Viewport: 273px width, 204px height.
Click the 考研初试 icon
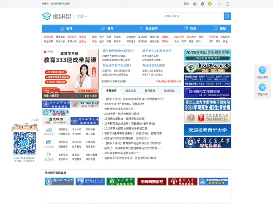coord(49,142)
